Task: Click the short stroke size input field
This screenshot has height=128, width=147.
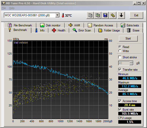Action: coord(124,63)
